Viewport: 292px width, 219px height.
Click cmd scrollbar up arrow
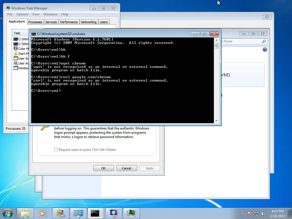coord(216,40)
